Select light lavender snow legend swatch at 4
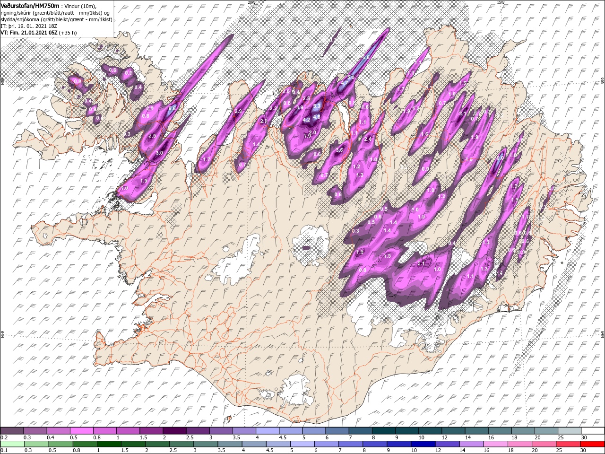The height and width of the screenshot is (454, 605). click(267, 431)
